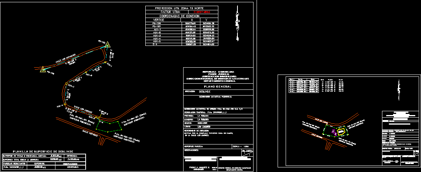Click the 'CALLE LOS LIMONES' label on left sheet

pos(83,109)
